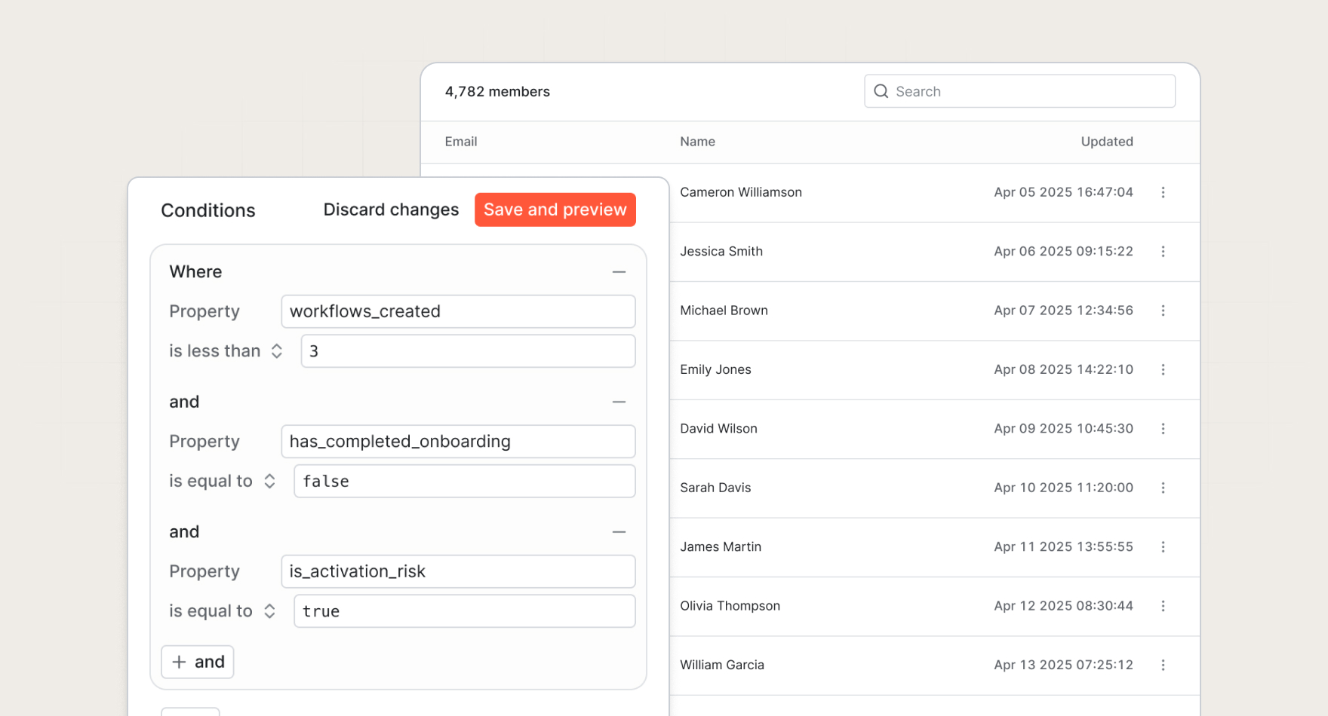The width and height of the screenshot is (1328, 716).
Task: Open more actions for Emily Jones
Action: (x=1163, y=369)
